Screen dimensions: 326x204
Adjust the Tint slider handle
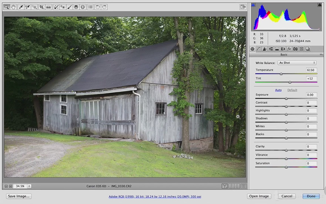[290, 82]
